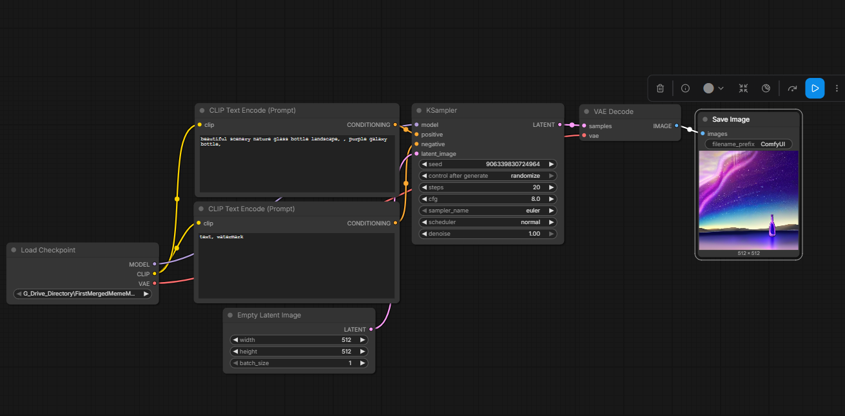
Task: Select the Save Image node title
Action: pyautogui.click(x=731, y=119)
